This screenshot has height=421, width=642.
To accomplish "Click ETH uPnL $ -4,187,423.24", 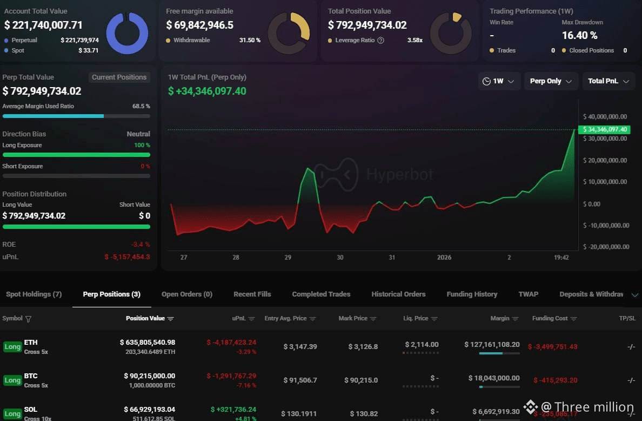I will pyautogui.click(x=231, y=343).
